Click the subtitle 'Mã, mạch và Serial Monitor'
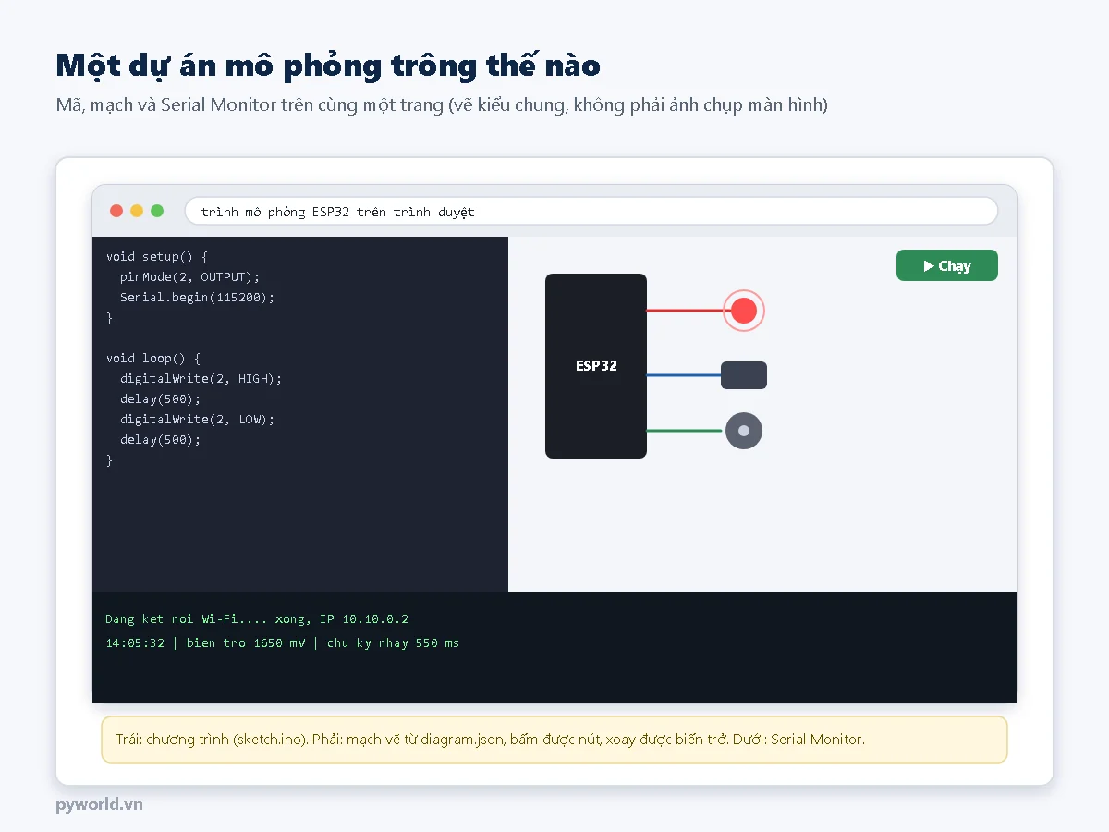1109x832 pixels. [x=442, y=104]
